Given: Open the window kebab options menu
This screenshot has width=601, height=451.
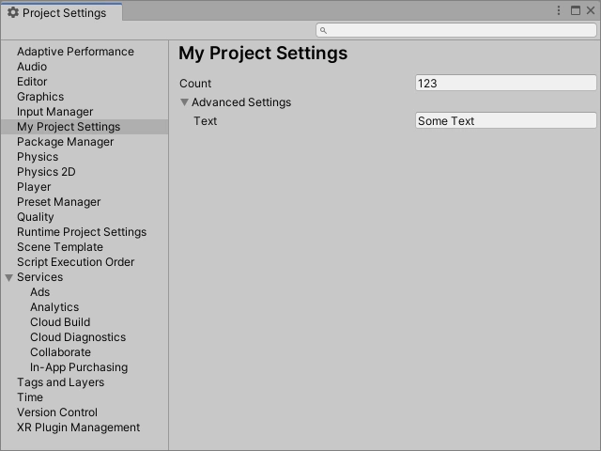Looking at the screenshot, I should tap(561, 11).
